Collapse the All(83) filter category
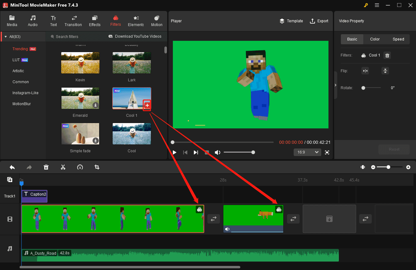416x270 pixels. point(5,37)
